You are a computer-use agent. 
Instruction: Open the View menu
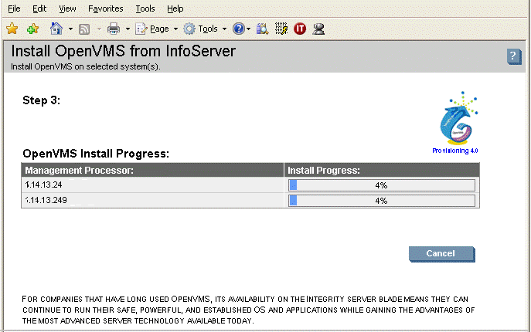click(x=67, y=8)
